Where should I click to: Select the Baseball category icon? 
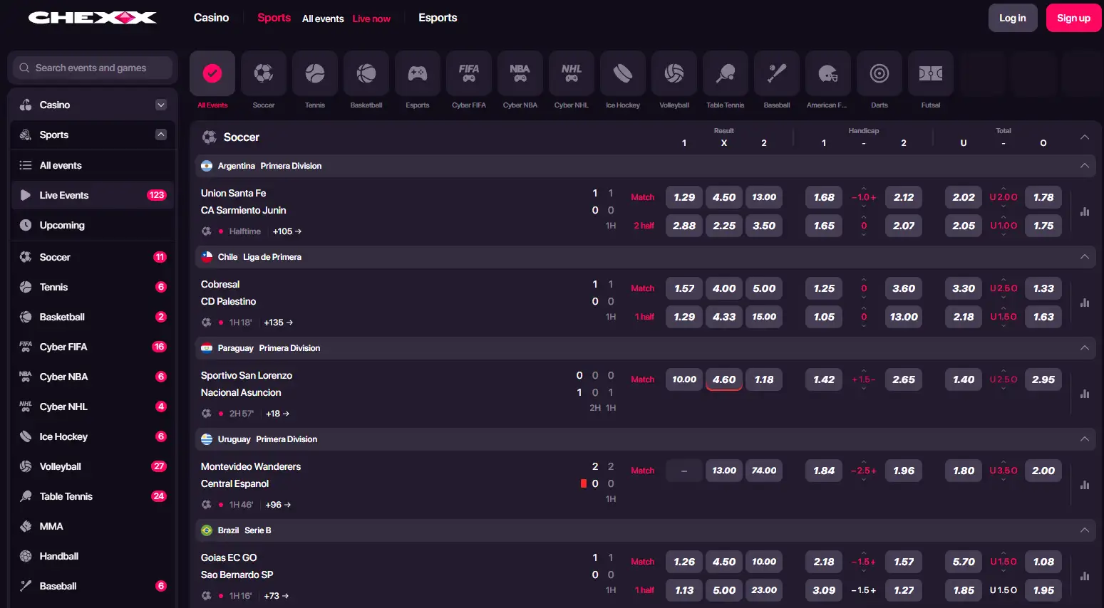click(x=777, y=73)
